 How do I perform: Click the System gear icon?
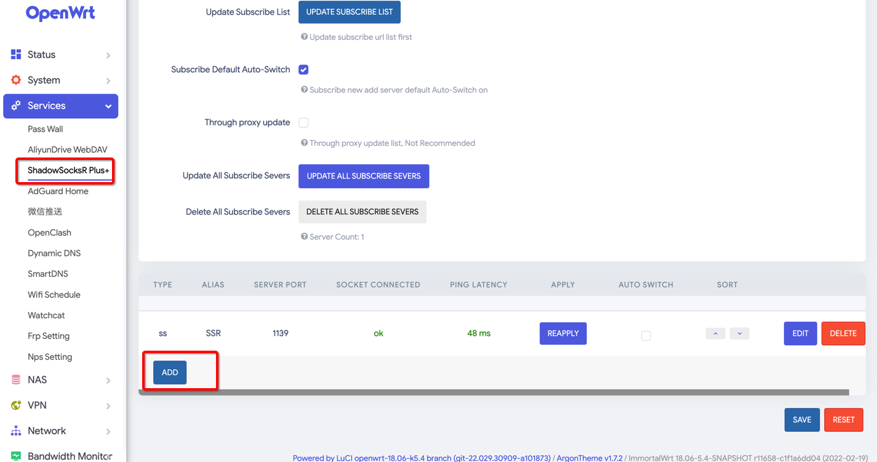pos(16,80)
